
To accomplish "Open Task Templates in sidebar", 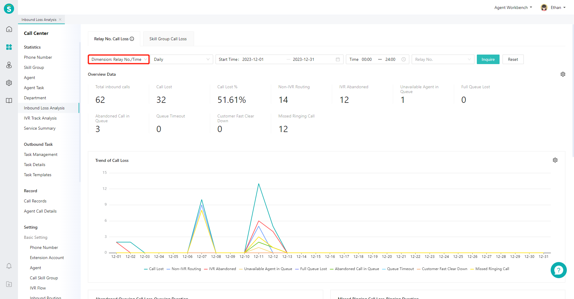I will pos(38,175).
